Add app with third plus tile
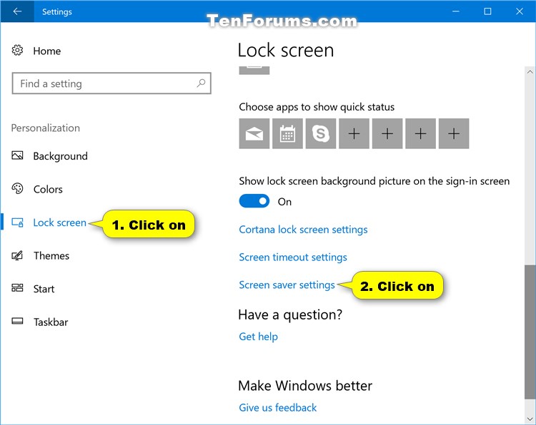Screen dimensions: 536x425 [x=420, y=134]
